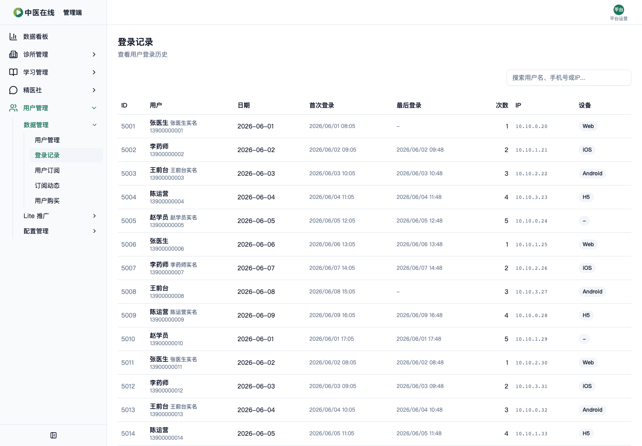Click first login 2026/06/07 14:05
This screenshot has height=446, width=642.
tap(332, 268)
